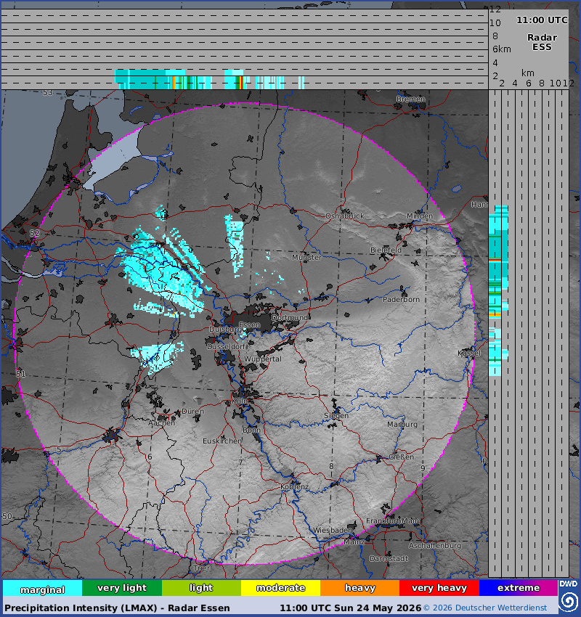Image resolution: width=581 pixels, height=617 pixels.
Task: Click the 11:00 UTC time label
Action: pos(542,20)
